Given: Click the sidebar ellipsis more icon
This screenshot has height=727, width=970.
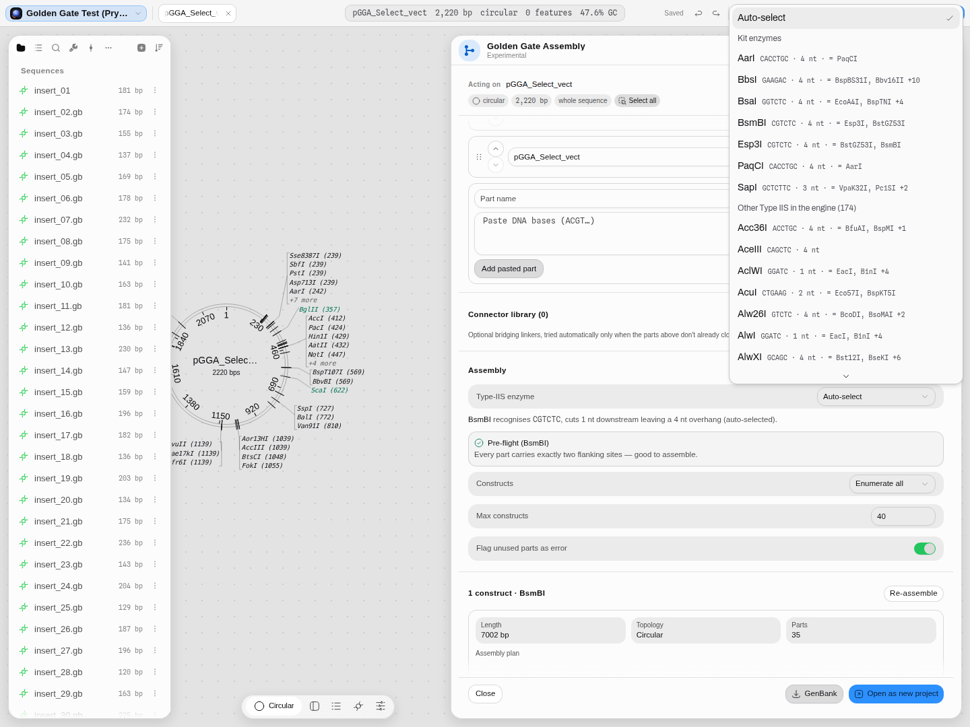Looking at the screenshot, I should (x=108, y=48).
